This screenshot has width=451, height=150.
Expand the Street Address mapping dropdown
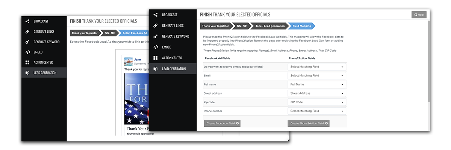(x=317, y=93)
